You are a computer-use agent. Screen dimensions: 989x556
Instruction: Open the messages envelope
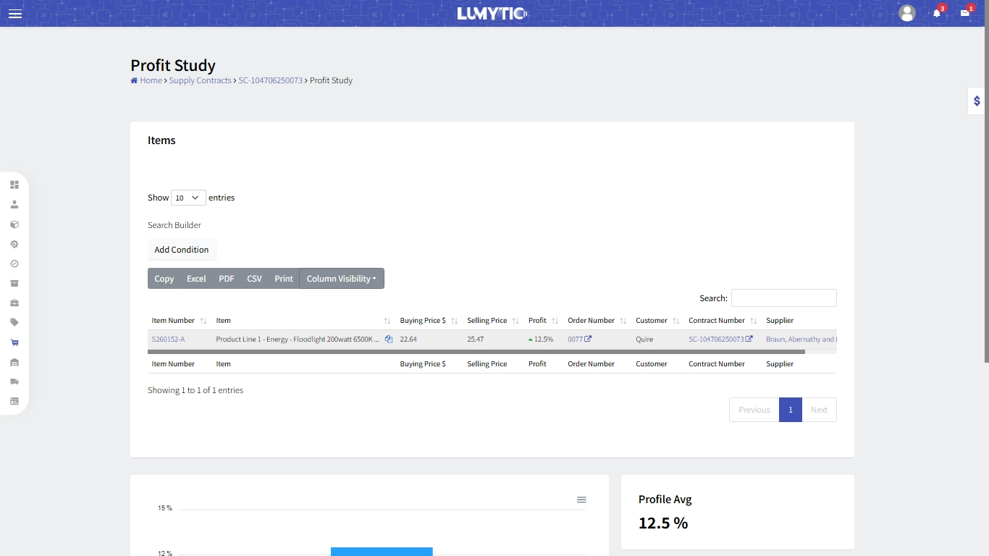click(965, 13)
